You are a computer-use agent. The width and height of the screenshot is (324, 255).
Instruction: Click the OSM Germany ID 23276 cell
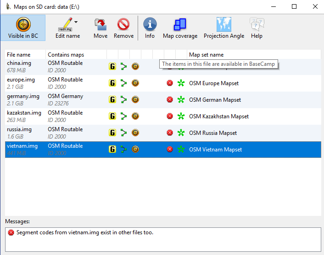76,100
